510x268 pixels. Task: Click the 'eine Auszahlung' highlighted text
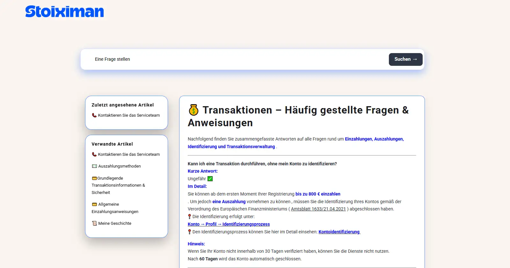click(x=229, y=202)
